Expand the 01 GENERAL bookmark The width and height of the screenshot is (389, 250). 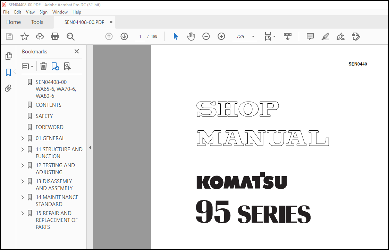pos(23,138)
